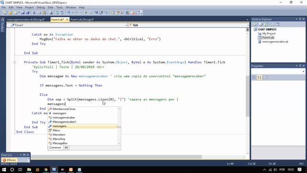The height and width of the screenshot is (173, 307).
Task: Open the Debug menu
Action: tap(40, 7)
